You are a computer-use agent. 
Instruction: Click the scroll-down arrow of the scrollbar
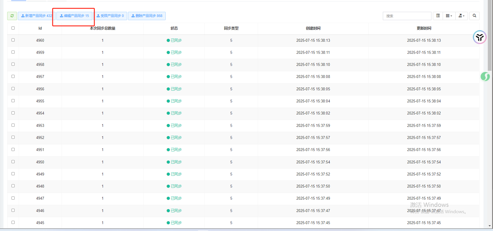(x=490, y=226)
